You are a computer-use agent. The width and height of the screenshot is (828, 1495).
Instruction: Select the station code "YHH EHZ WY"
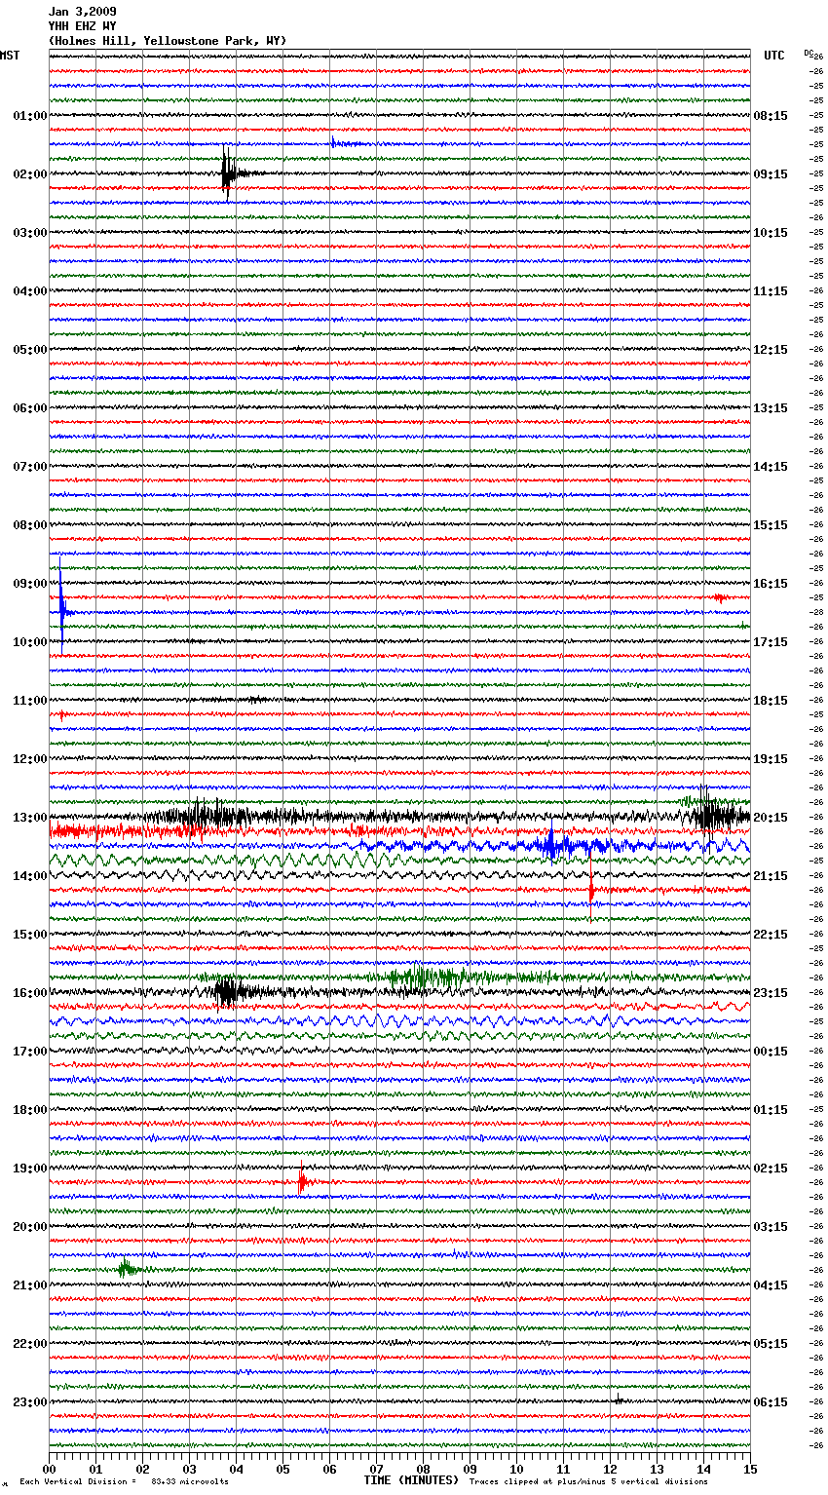click(82, 26)
